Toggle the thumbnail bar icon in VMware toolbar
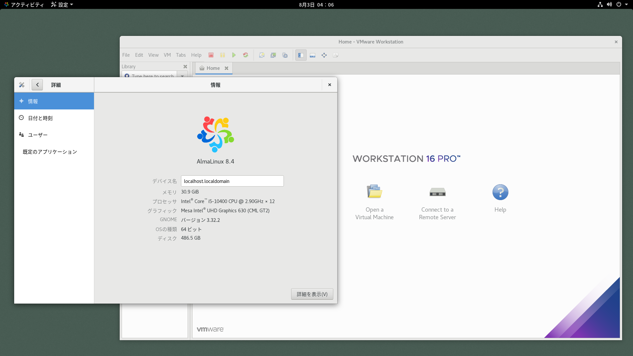 point(313,55)
